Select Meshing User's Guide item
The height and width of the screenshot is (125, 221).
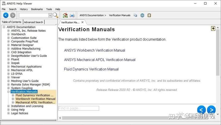[x=25, y=81]
